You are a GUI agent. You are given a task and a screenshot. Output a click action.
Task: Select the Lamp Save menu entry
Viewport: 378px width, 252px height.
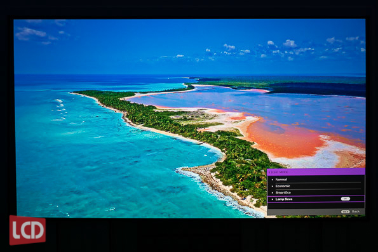pos(316,199)
